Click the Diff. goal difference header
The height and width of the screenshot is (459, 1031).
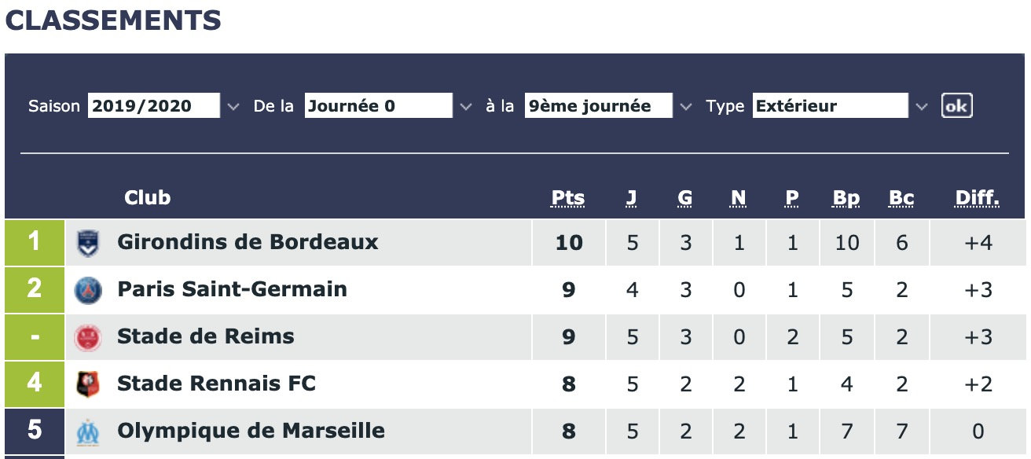(977, 198)
